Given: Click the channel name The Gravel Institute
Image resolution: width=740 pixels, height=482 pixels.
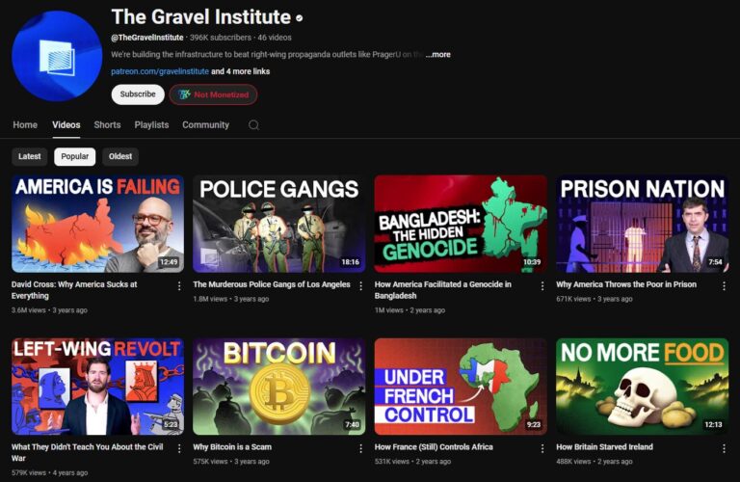Looking at the screenshot, I should [x=201, y=17].
